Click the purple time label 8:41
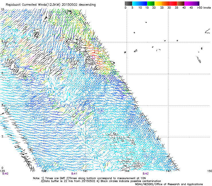This screenshot has height=186, width=212. pyautogui.click(x=74, y=174)
